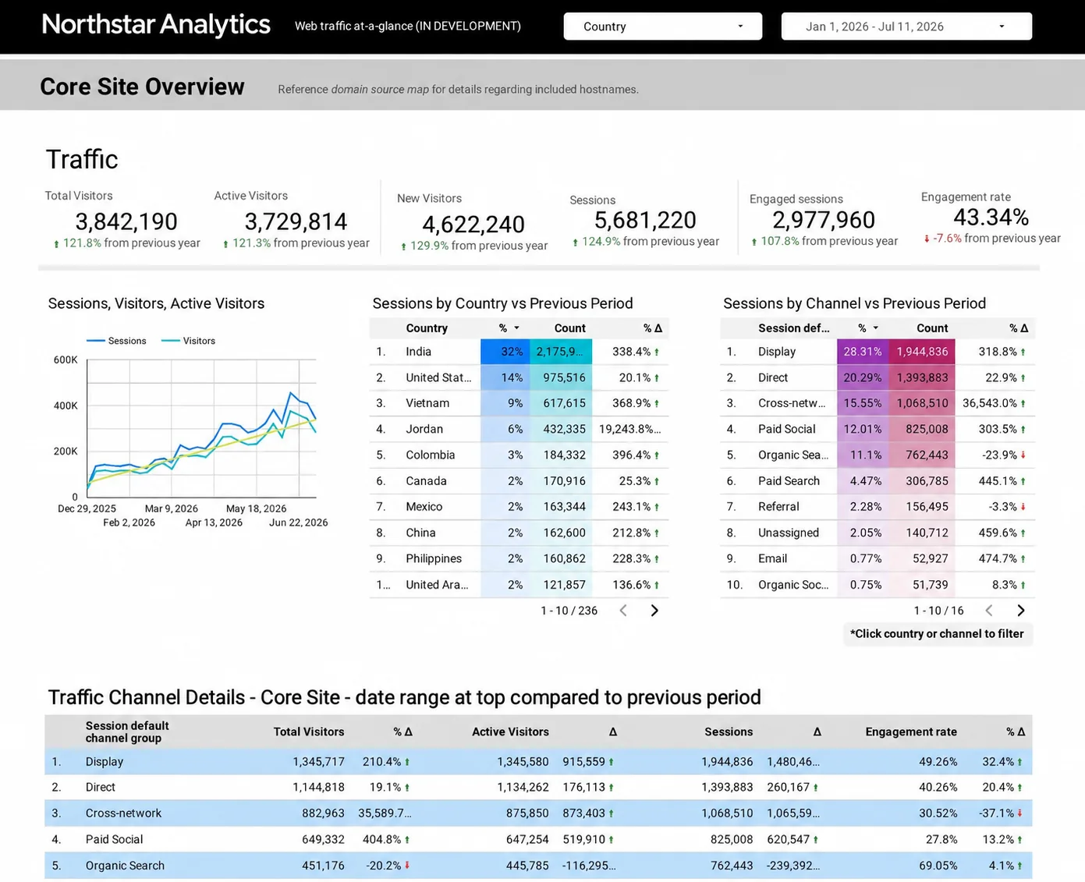
Task: Filter by Paid Search channel
Action: [x=789, y=481]
